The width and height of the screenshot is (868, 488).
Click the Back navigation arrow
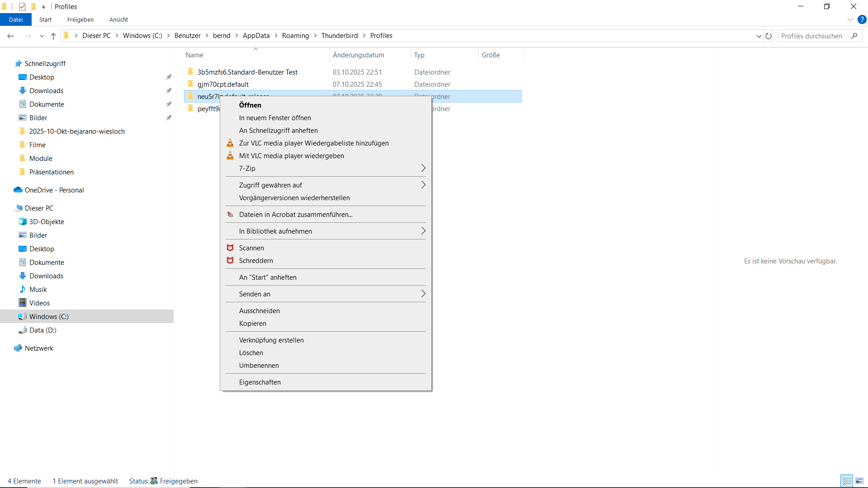(11, 36)
